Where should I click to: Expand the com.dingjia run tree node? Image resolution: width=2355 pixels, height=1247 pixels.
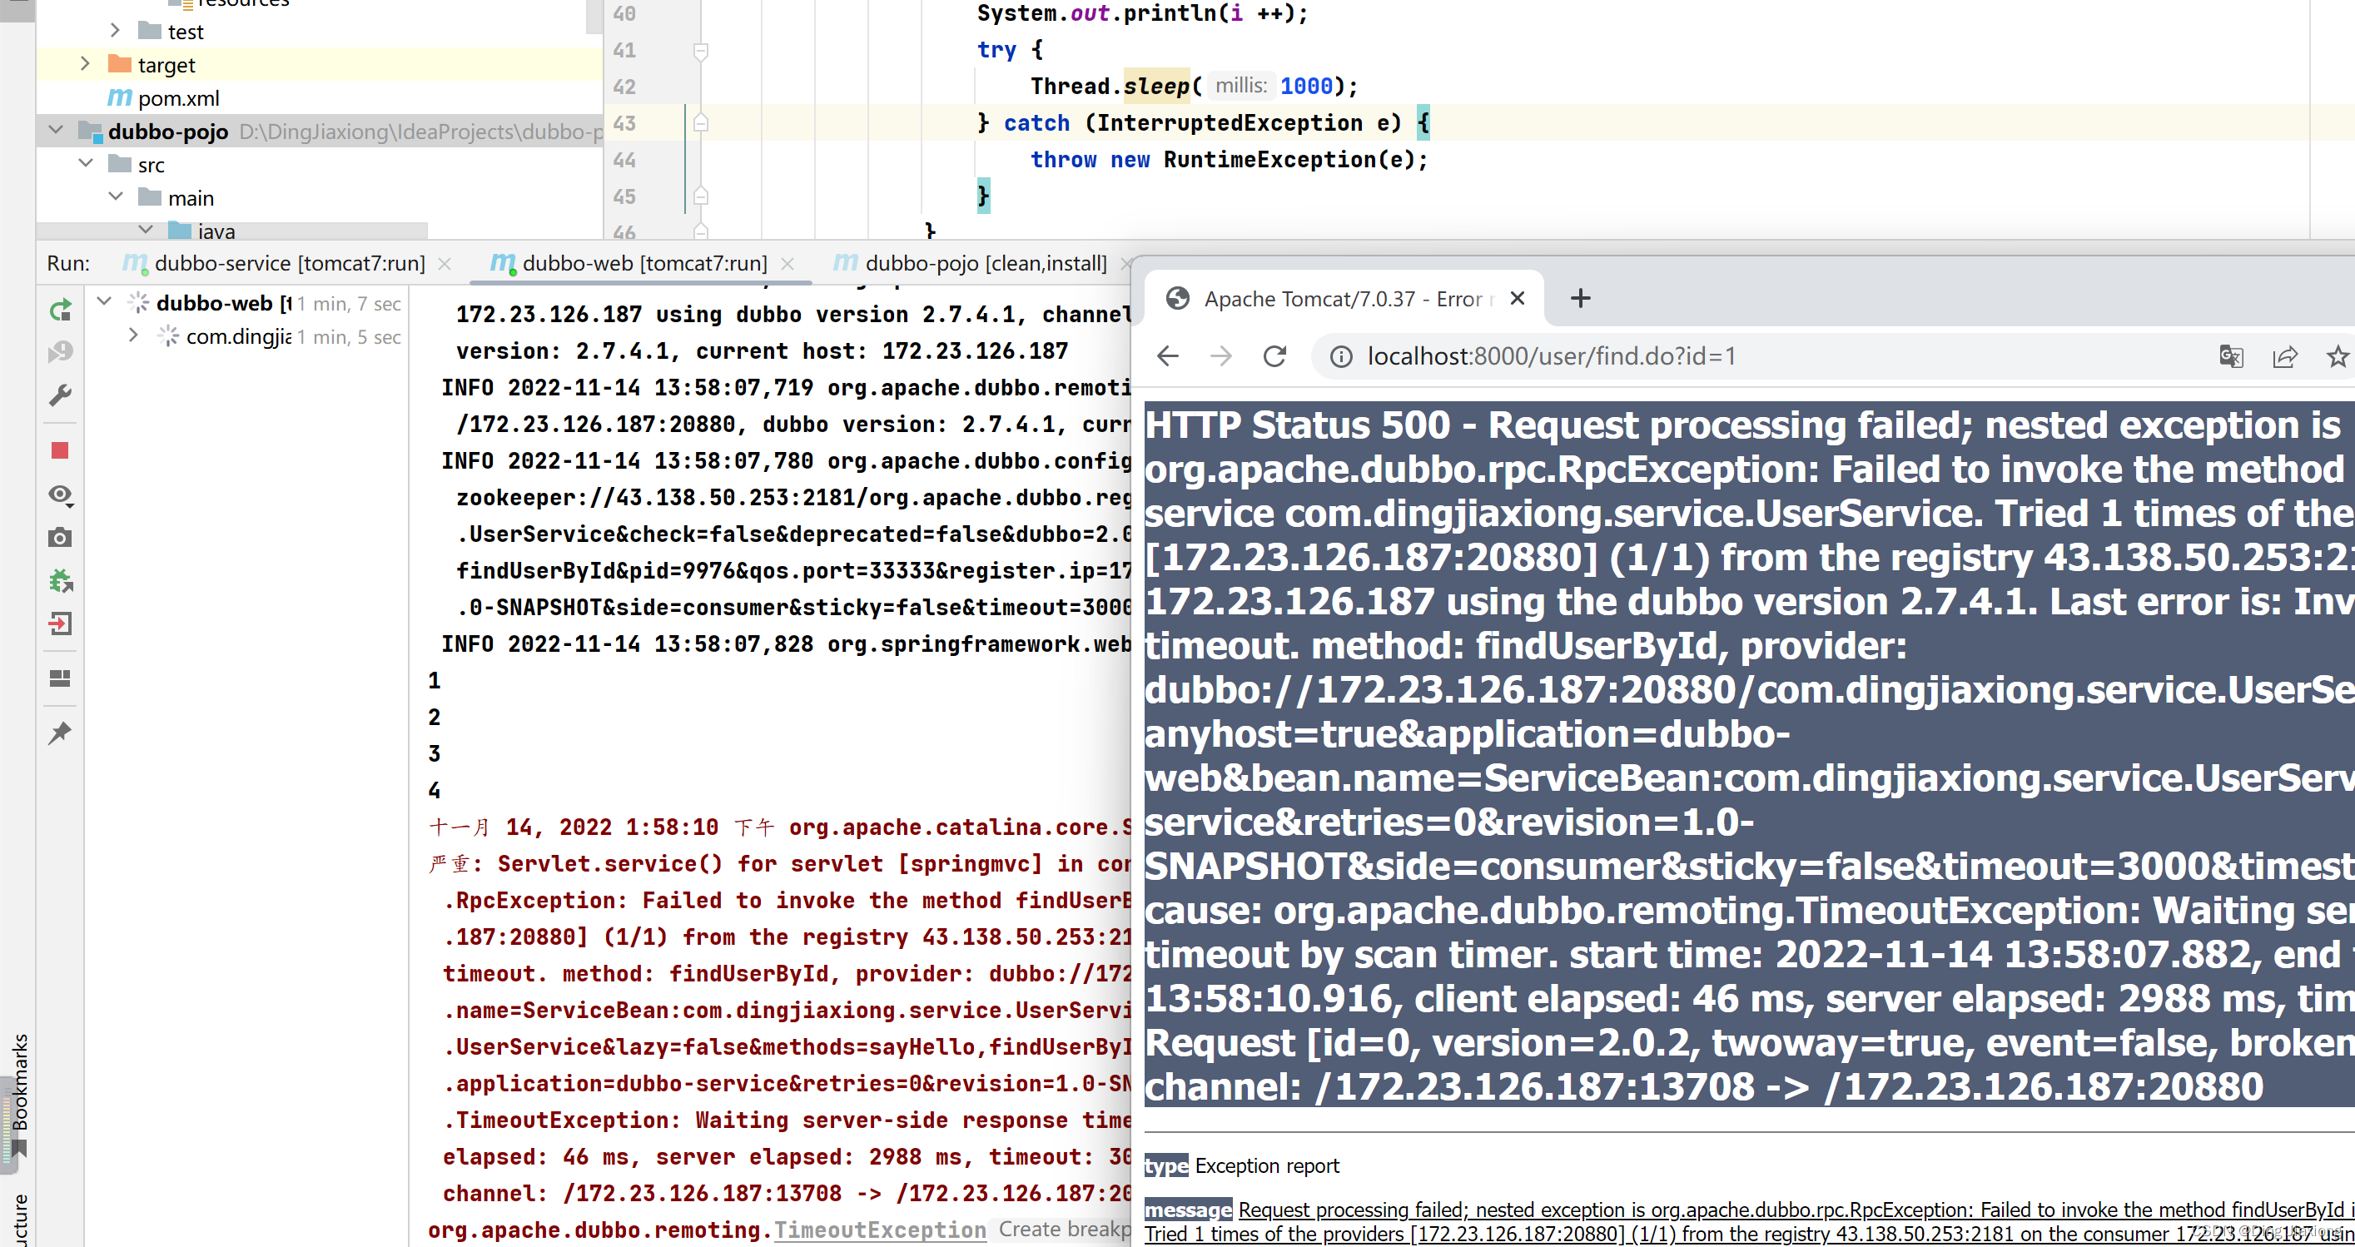click(133, 335)
